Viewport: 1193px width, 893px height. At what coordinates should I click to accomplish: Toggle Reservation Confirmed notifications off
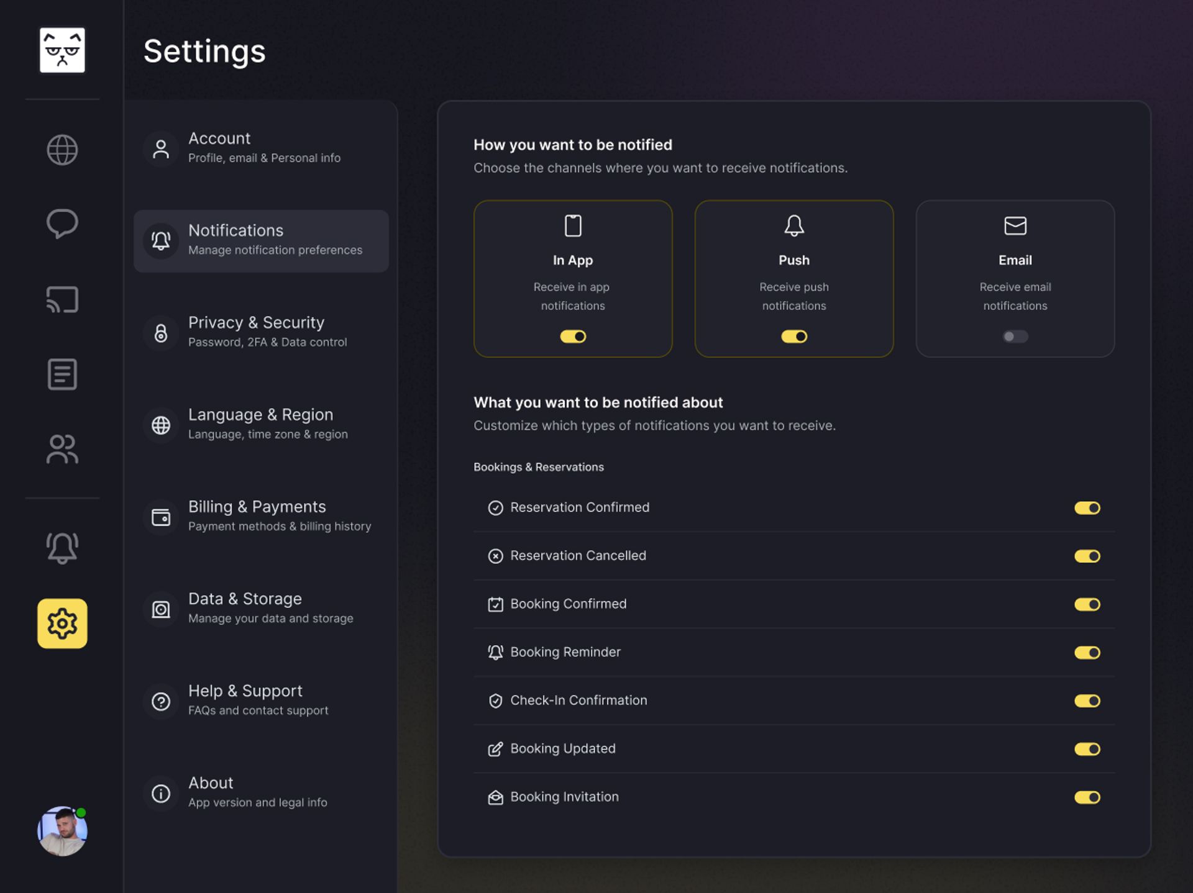[x=1087, y=508]
